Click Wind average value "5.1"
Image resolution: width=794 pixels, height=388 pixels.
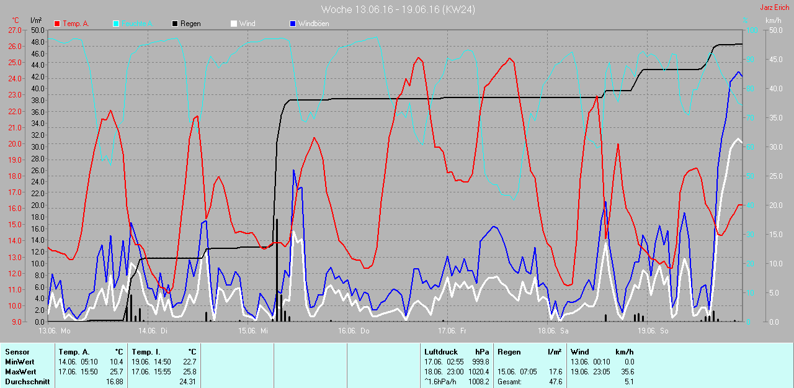click(x=629, y=382)
